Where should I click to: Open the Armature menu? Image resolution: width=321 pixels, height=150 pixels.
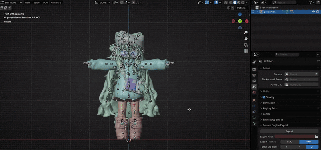56,2
